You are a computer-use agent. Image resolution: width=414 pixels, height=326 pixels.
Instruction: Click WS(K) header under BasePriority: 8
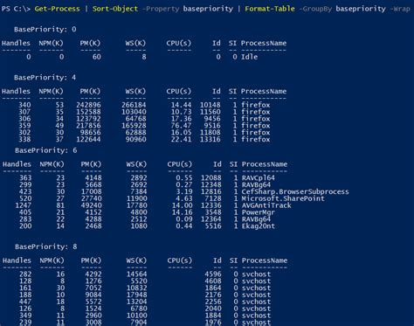136,260
